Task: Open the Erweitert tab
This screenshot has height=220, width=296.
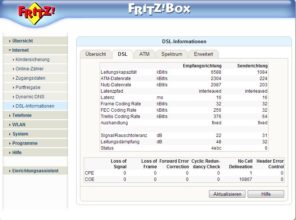Action: (x=203, y=54)
